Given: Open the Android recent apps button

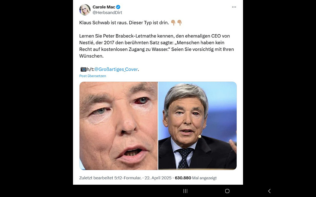Looking at the screenshot, I should tap(185, 191).
